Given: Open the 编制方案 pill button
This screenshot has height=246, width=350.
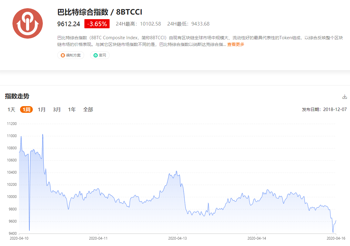Looking at the screenshot, I should (71, 55).
